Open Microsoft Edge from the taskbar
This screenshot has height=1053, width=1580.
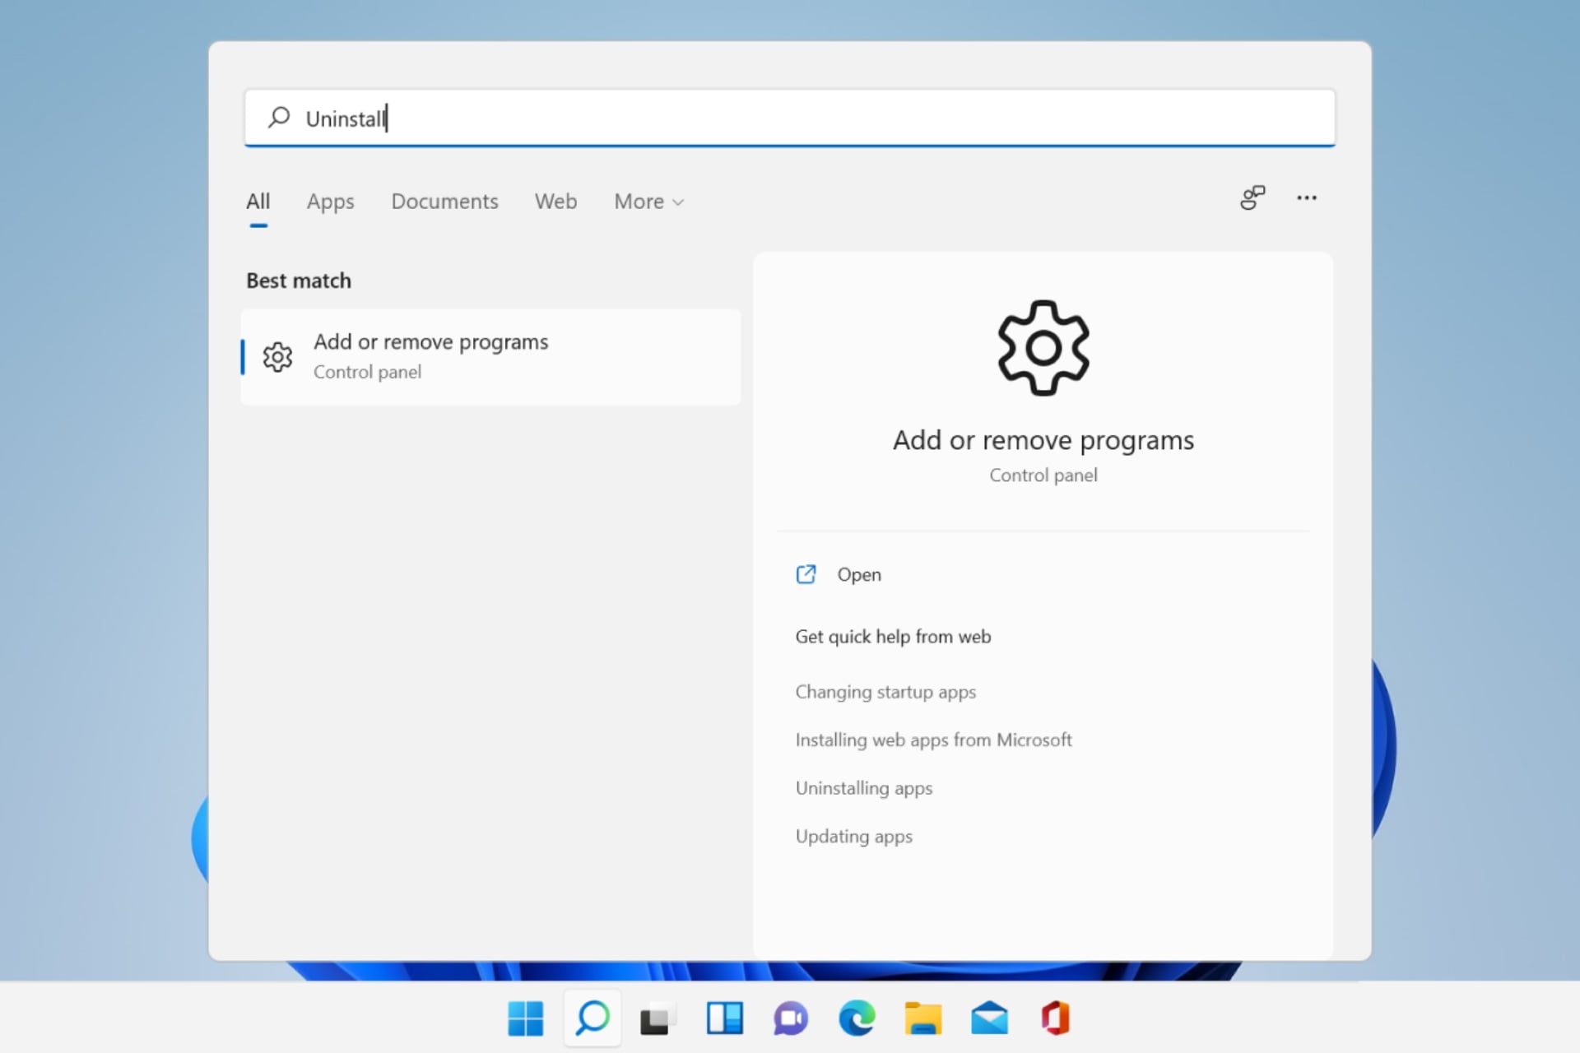[857, 1018]
